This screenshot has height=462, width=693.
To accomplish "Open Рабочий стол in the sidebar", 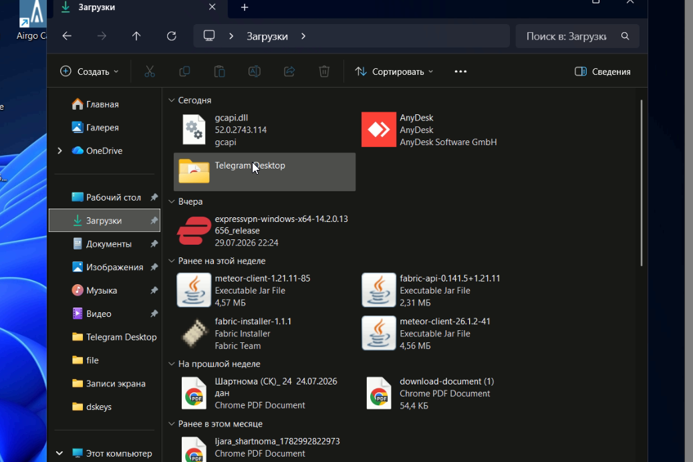I will coord(104,198).
